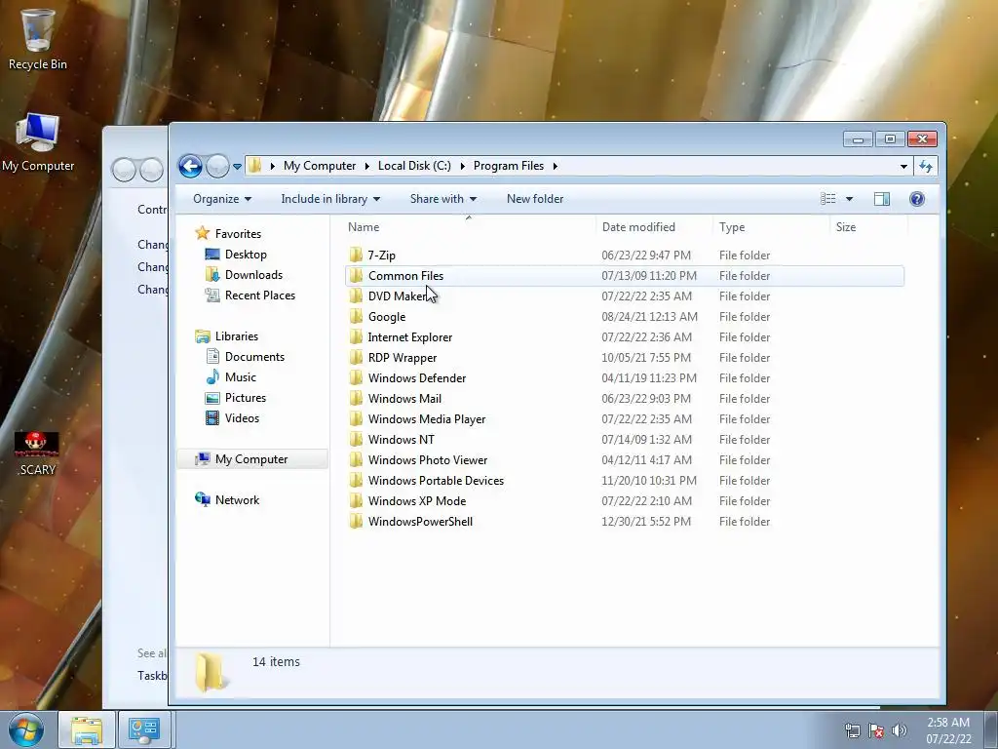Screen dimensions: 998x749
Task: Select the RDP Wrapper folder icon
Action: pyautogui.click(x=356, y=357)
